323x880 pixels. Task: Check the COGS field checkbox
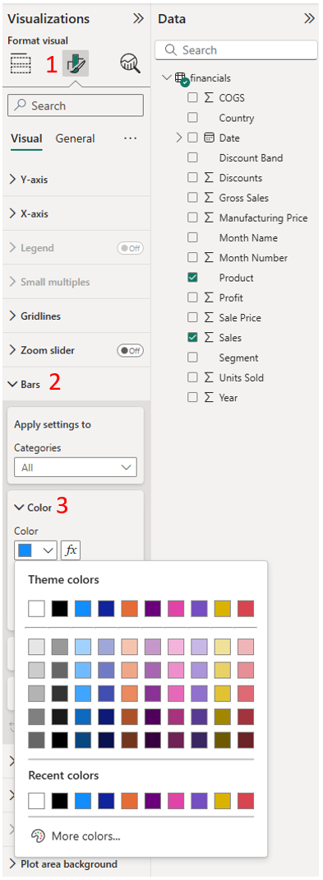(192, 98)
